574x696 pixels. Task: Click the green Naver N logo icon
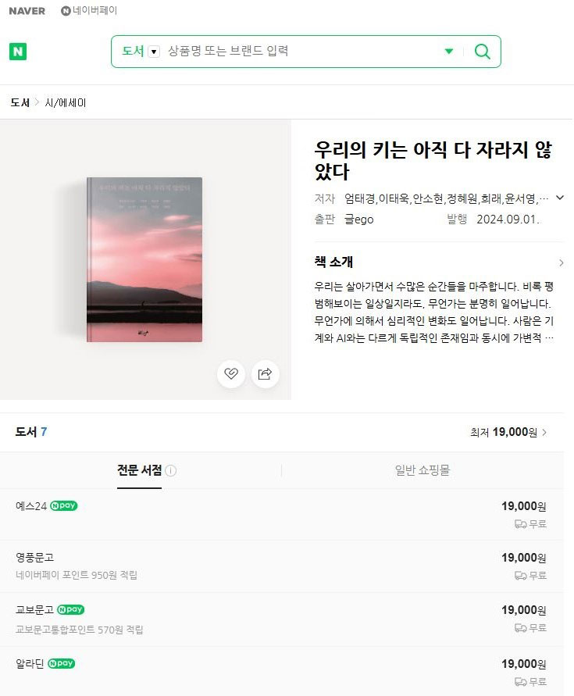pyautogui.click(x=18, y=52)
